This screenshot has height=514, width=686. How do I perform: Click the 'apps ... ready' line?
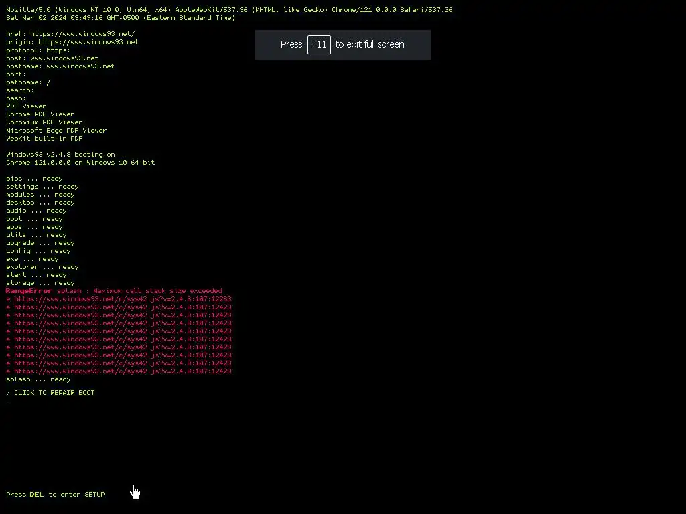(x=34, y=227)
